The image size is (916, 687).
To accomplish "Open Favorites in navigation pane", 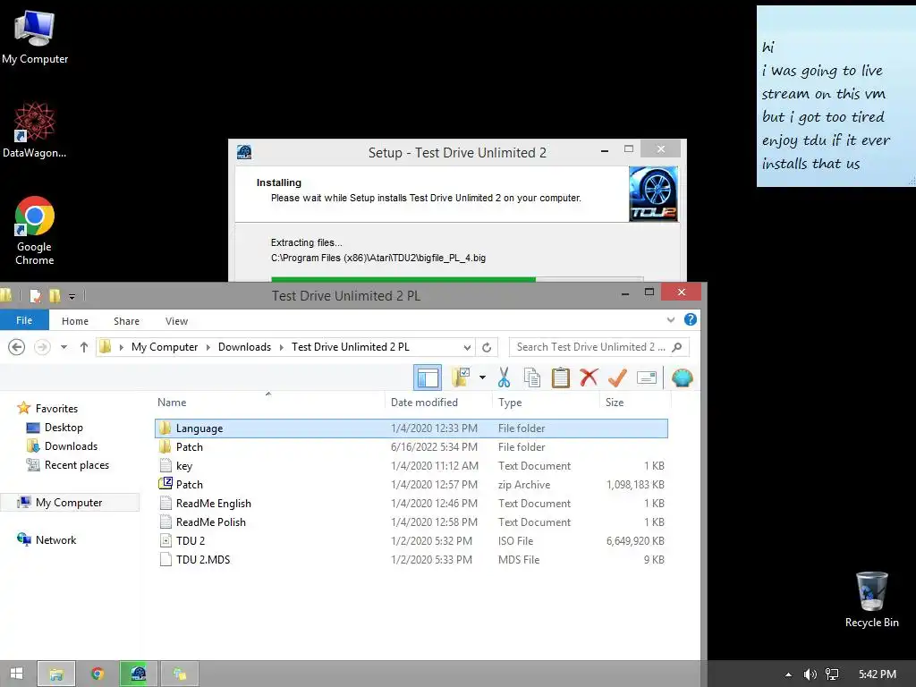I will pyautogui.click(x=48, y=408).
